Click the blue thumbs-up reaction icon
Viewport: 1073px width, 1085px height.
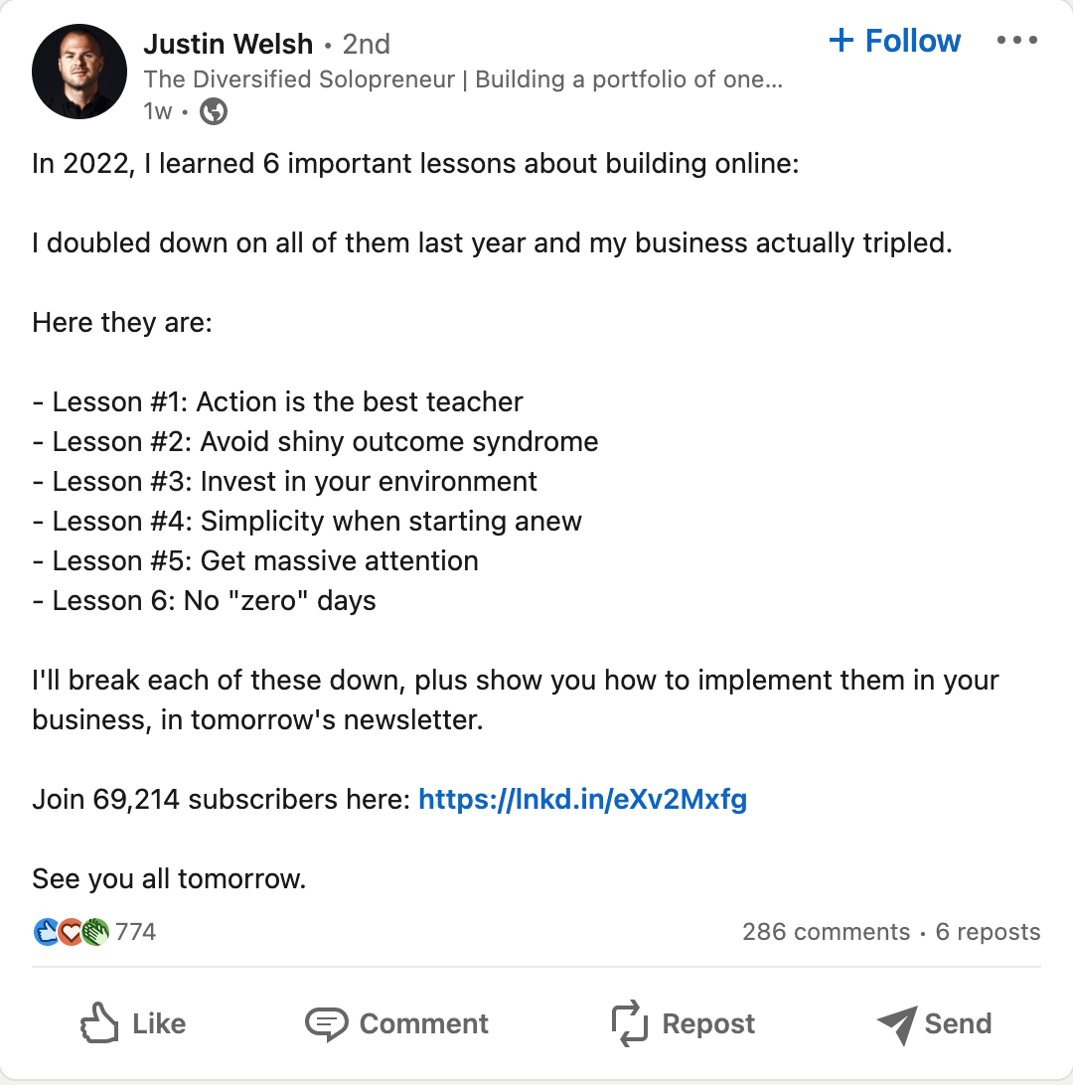click(45, 931)
